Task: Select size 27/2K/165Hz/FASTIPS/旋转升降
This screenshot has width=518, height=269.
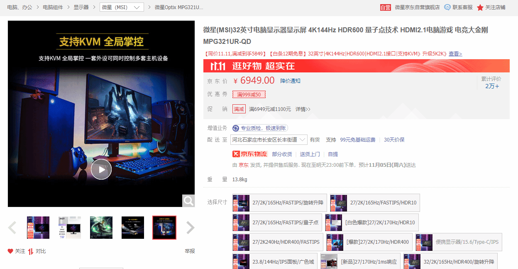Action: click(x=280, y=203)
